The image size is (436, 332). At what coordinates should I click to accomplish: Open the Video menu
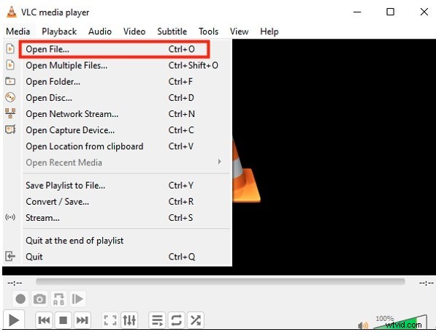[134, 31]
